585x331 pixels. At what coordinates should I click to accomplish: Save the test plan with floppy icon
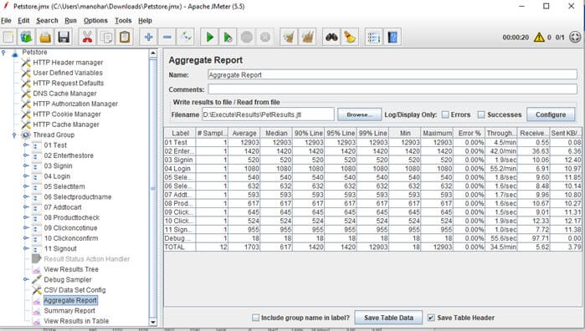tap(64, 38)
